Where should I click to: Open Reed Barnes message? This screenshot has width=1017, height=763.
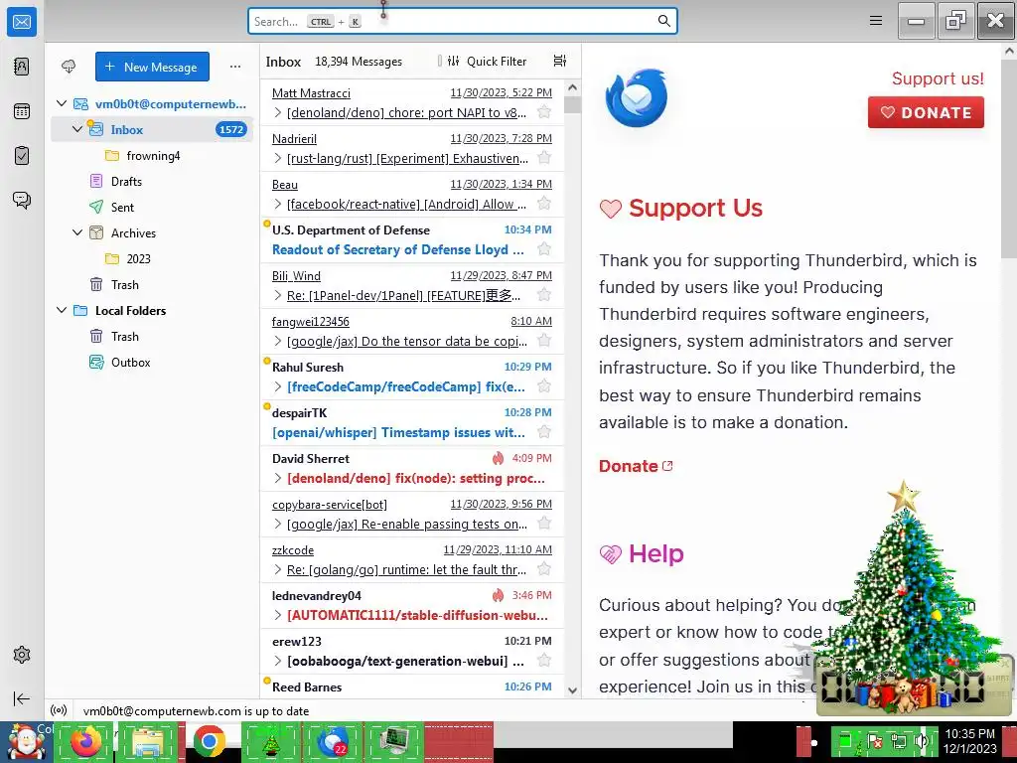coord(412,687)
